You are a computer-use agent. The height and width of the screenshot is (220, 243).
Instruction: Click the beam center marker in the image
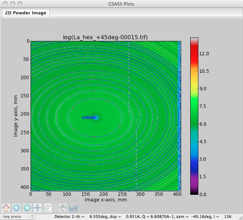96,118
